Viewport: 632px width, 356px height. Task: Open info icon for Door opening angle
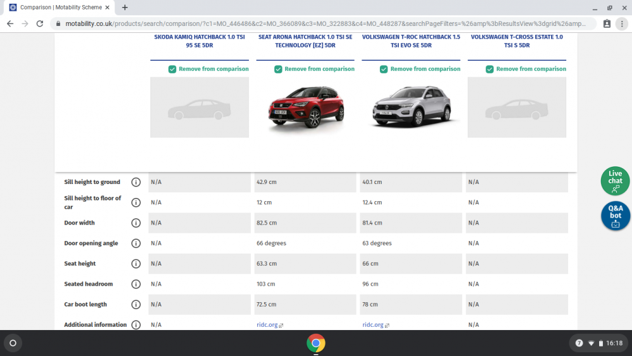(x=136, y=243)
